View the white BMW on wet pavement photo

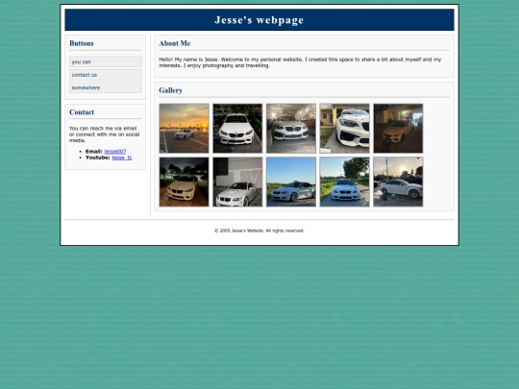tap(184, 182)
